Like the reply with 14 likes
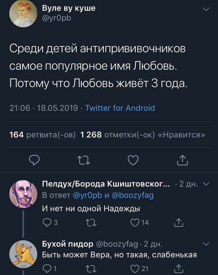Screen dimensions: 218x275 tap(134, 222)
